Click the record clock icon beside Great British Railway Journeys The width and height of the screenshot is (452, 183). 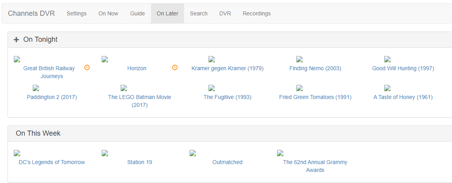pos(87,67)
